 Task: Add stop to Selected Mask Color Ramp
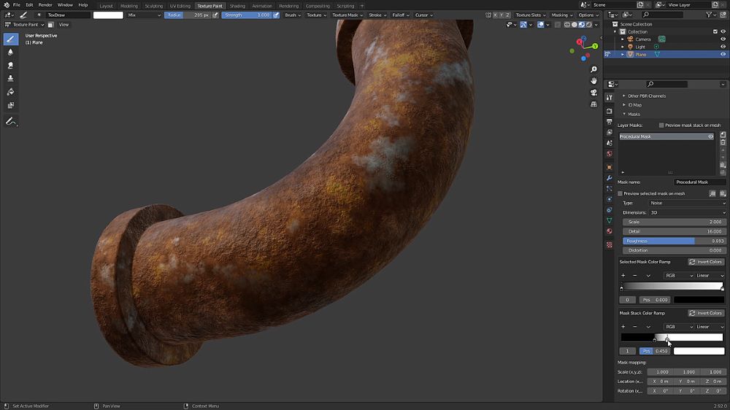coord(623,276)
